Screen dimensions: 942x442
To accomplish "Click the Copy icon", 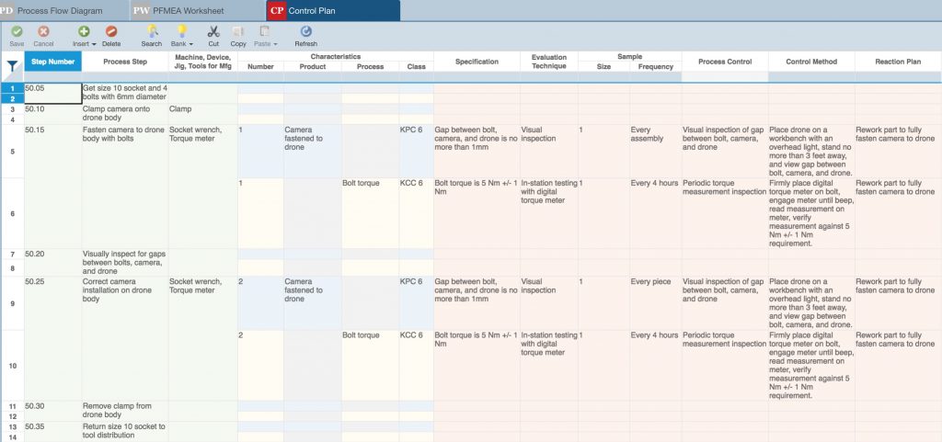I will coord(238,32).
